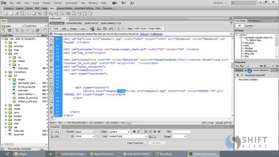Click the Open Documents icon in coding toolbar

coord(51,40)
